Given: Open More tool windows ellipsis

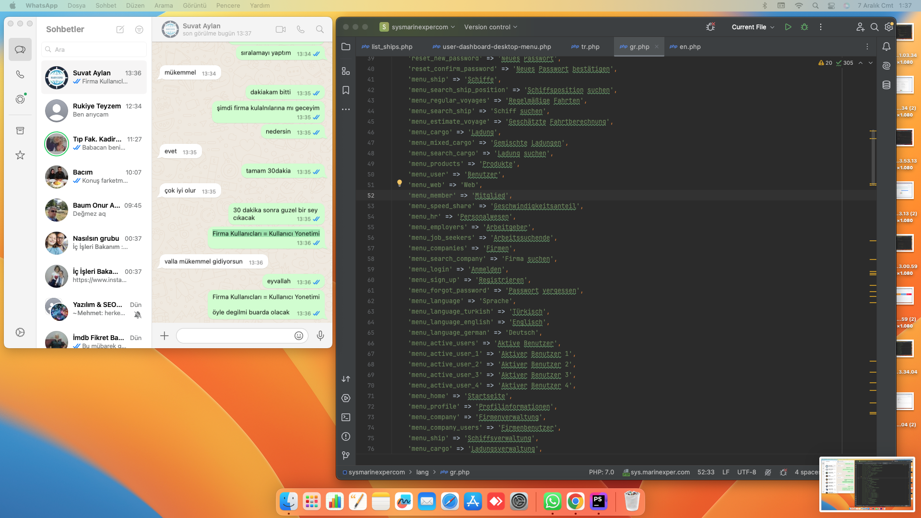Looking at the screenshot, I should 346,109.
